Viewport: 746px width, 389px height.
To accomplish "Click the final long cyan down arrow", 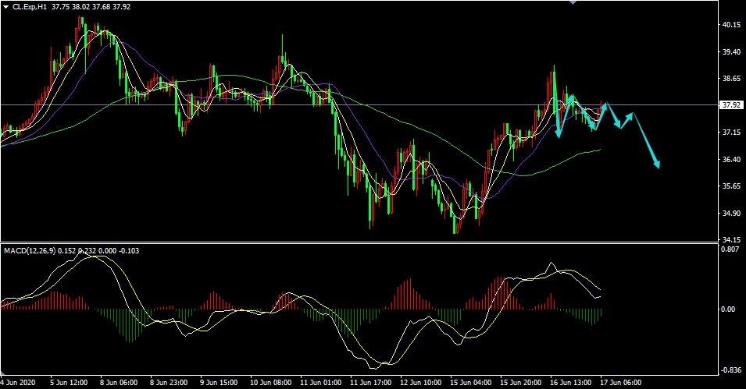I will pyautogui.click(x=647, y=140).
